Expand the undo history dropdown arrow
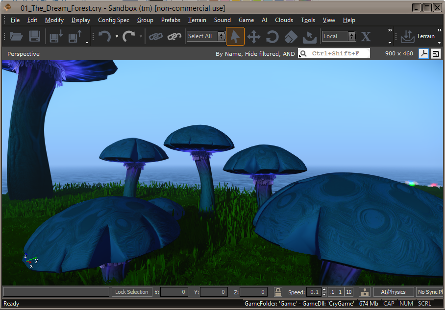 (117, 36)
